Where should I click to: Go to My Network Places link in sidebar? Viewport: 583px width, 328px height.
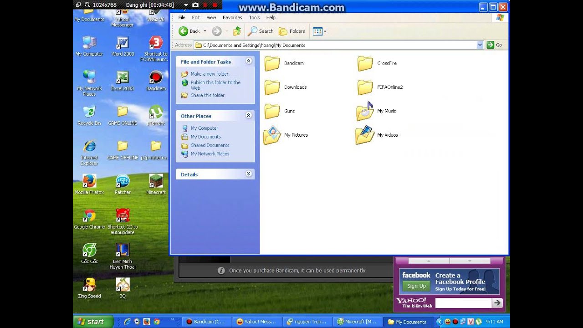(210, 154)
